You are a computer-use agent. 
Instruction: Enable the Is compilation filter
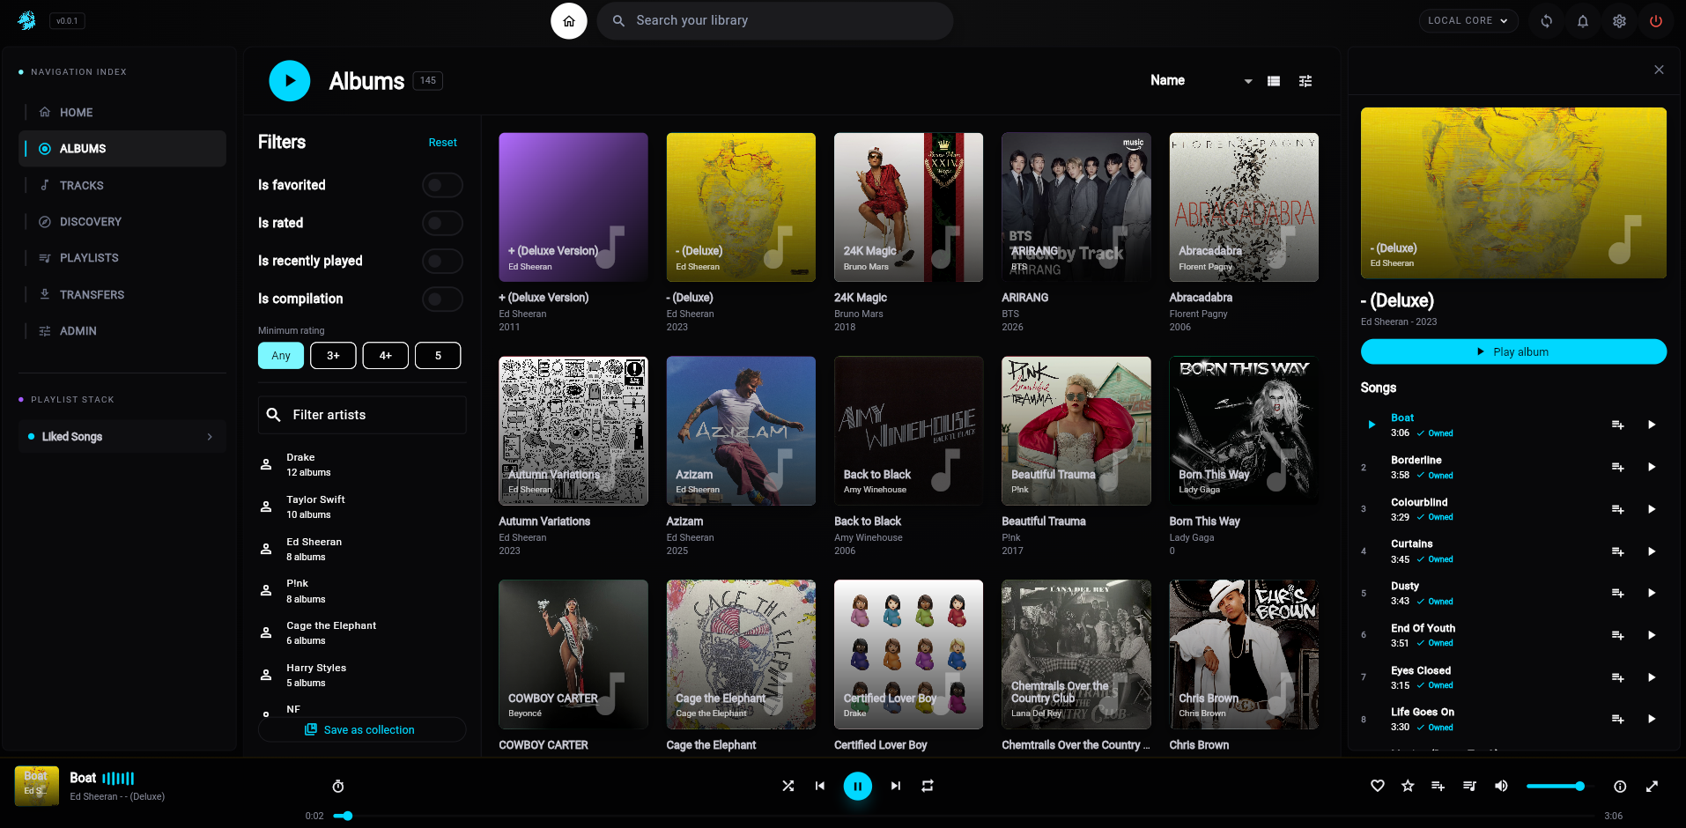point(442,299)
